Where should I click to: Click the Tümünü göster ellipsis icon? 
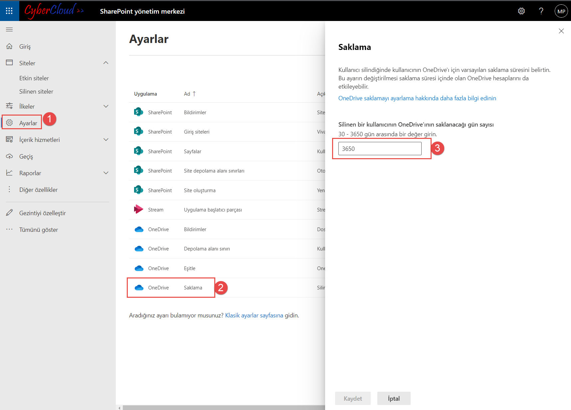pos(9,229)
